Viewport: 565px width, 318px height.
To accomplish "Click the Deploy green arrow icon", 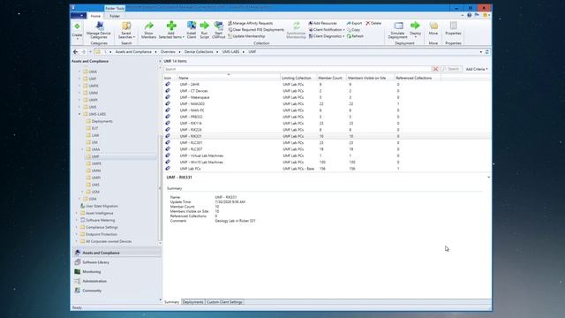I will coord(415,26).
